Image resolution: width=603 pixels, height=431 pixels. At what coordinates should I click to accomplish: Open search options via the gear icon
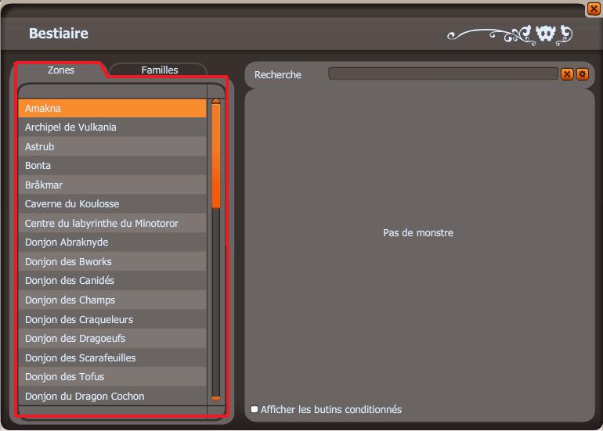pyautogui.click(x=582, y=74)
